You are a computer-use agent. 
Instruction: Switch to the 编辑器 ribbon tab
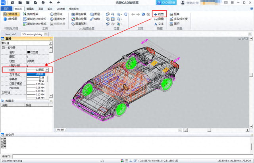click(30, 9)
